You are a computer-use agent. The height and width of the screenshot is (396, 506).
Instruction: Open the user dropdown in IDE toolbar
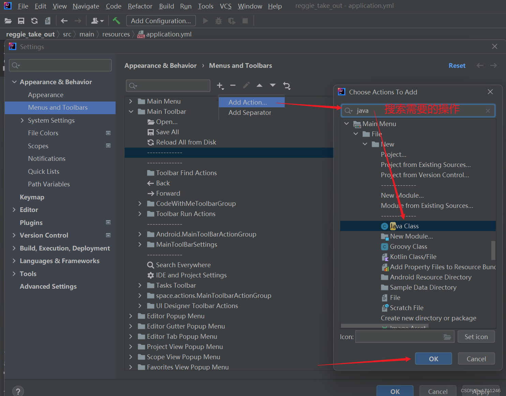[x=97, y=21]
